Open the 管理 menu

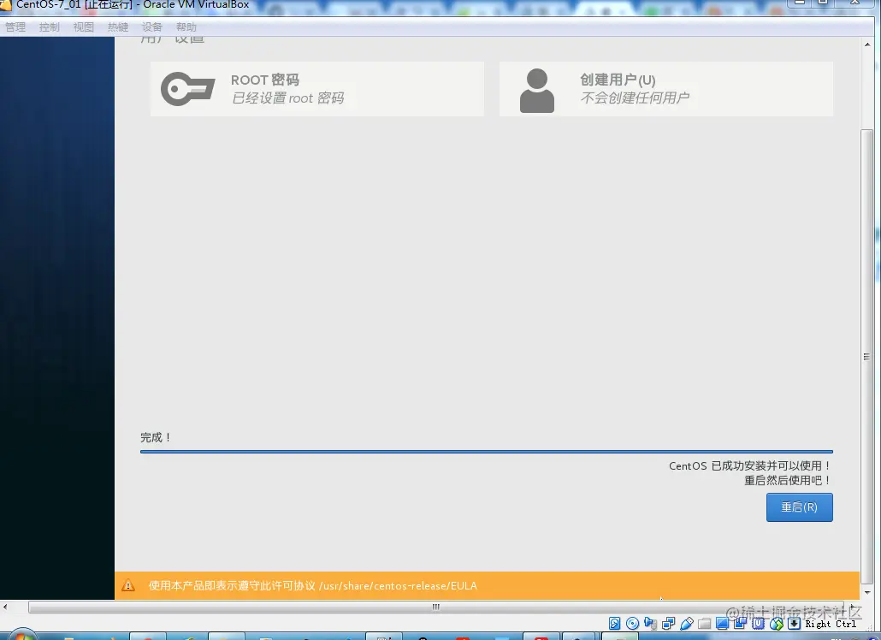[x=15, y=27]
